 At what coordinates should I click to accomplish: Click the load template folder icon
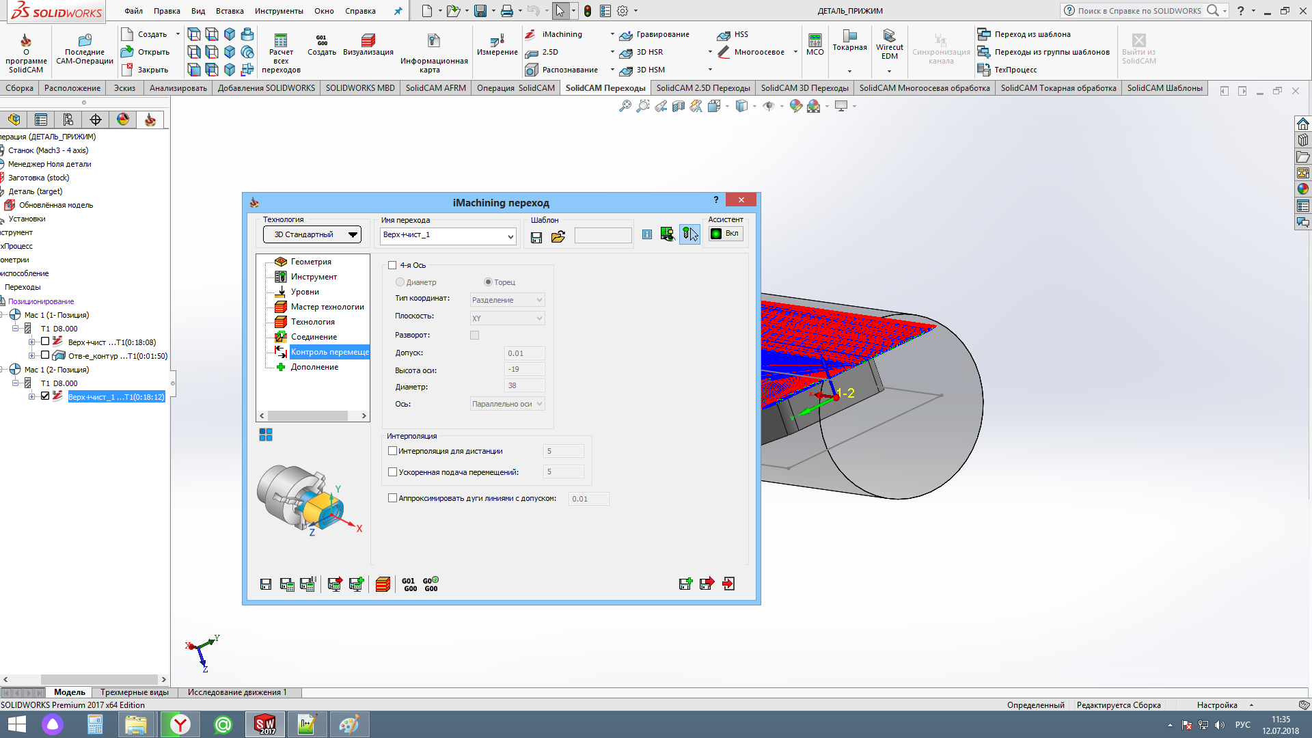point(558,236)
